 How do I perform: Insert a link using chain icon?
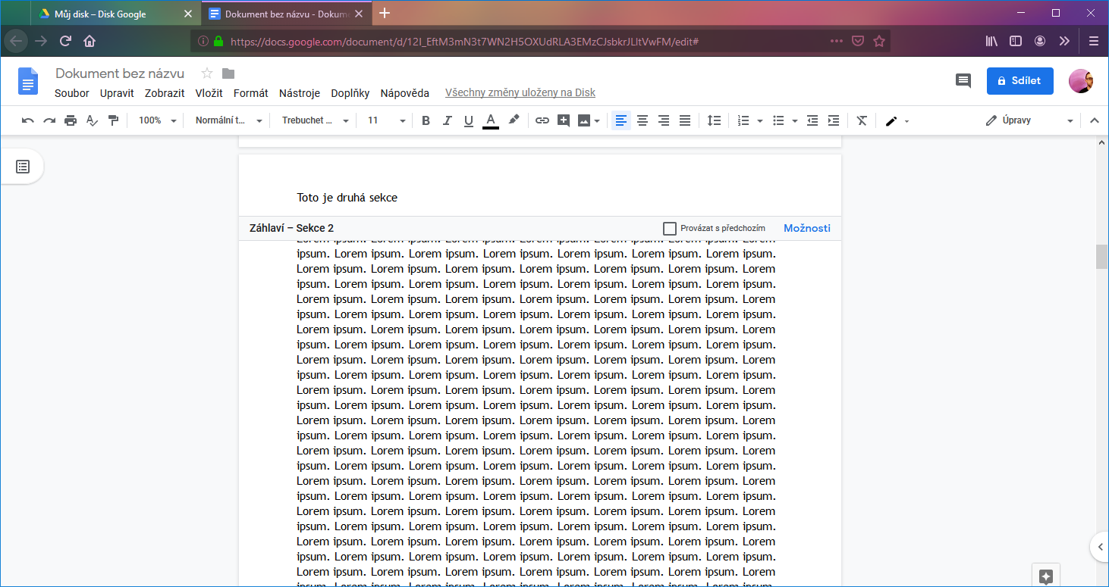pyautogui.click(x=542, y=120)
